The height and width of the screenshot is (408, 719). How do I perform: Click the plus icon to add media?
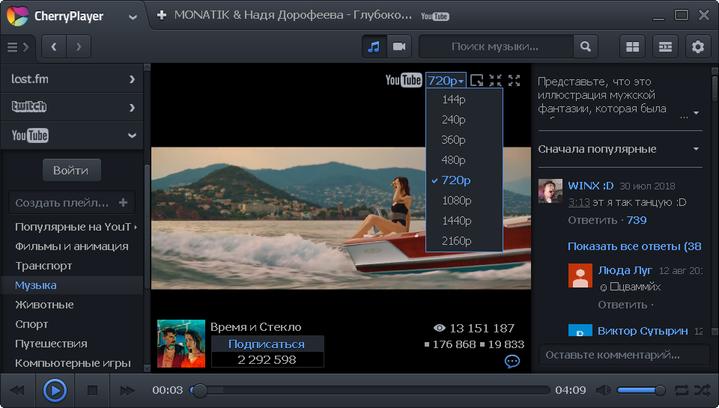click(x=162, y=15)
